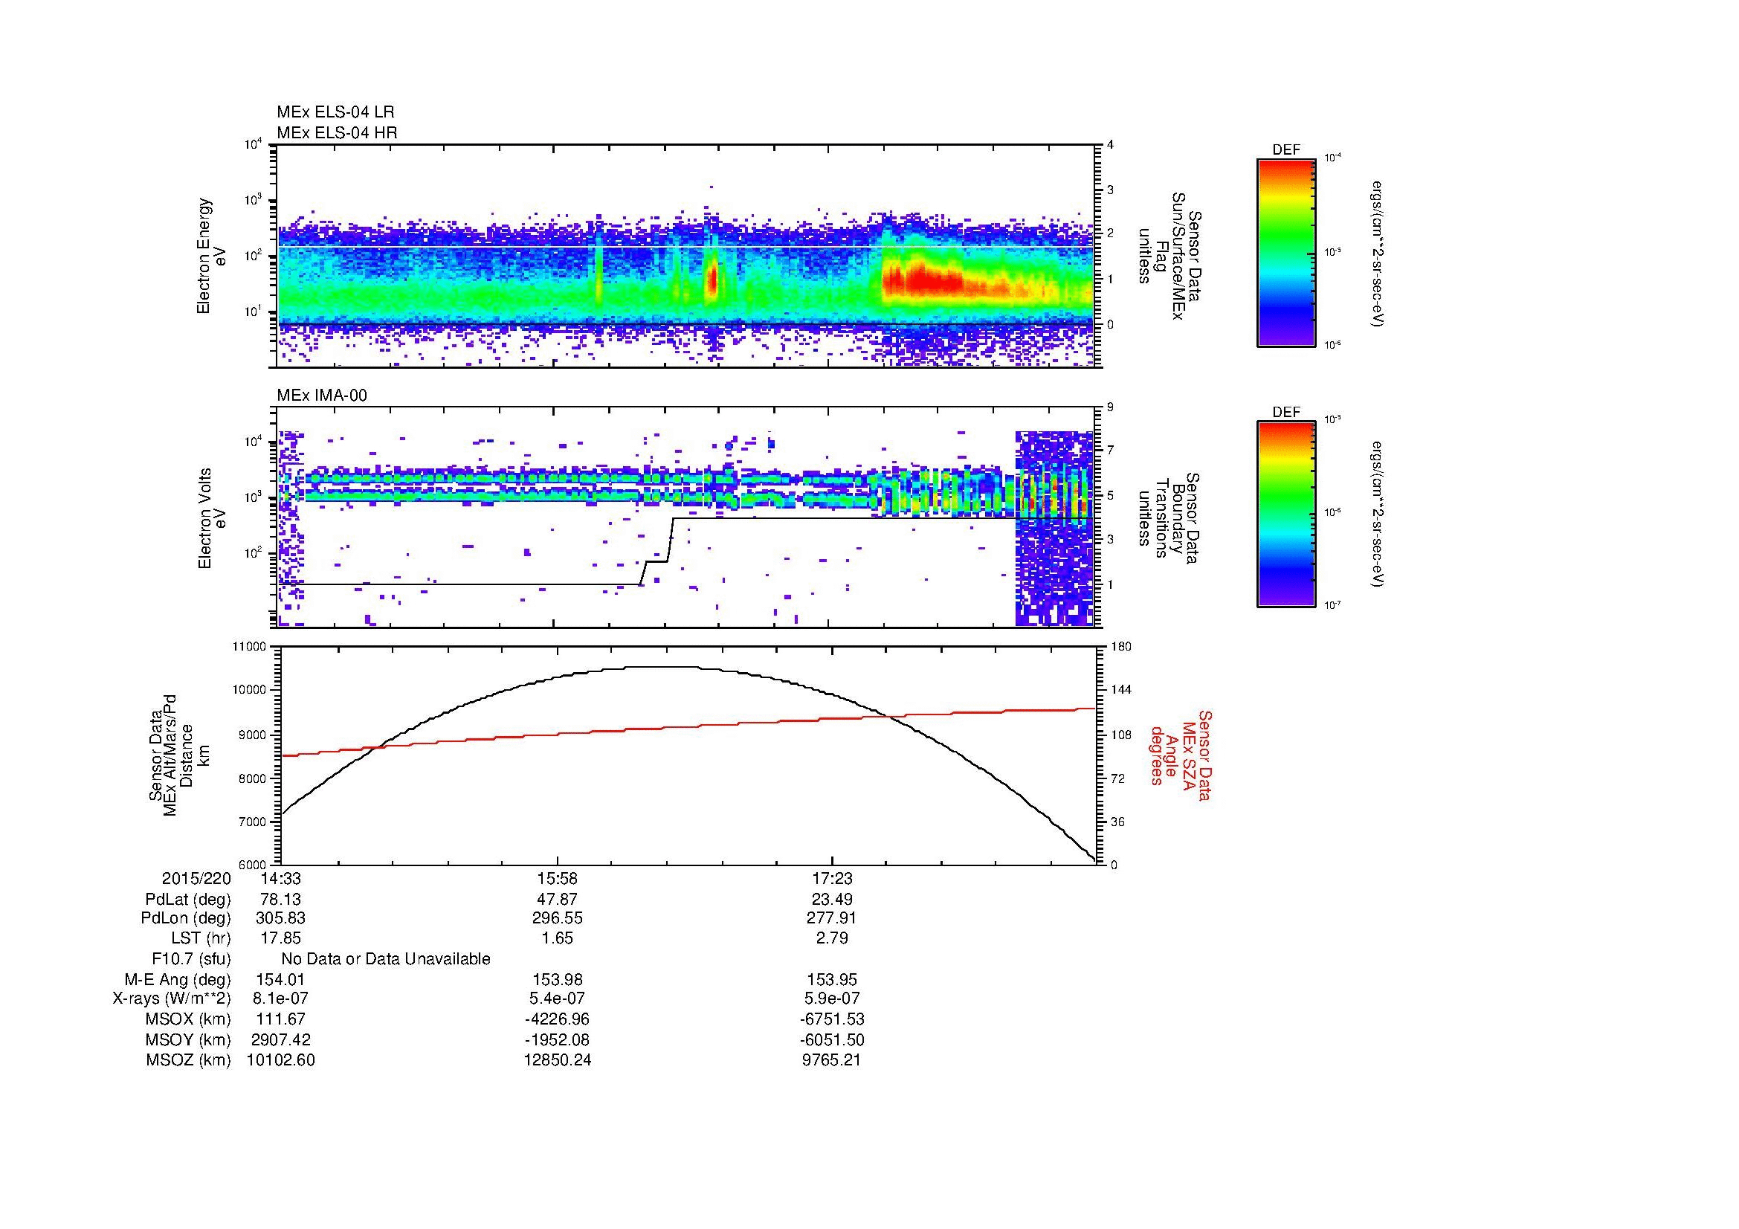Click the intense red electron burst near 16:45

(x=712, y=279)
